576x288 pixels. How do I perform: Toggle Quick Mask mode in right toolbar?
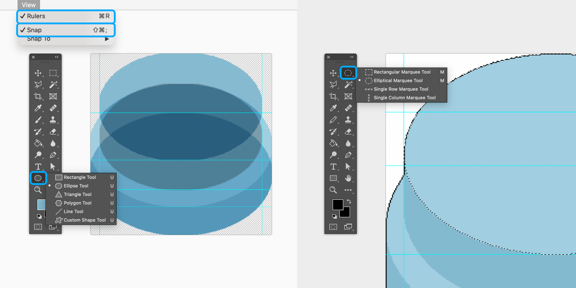click(x=333, y=227)
